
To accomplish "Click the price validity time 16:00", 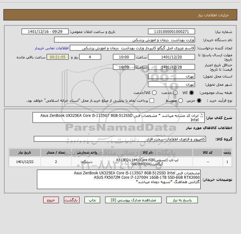I will tap(124, 67).
